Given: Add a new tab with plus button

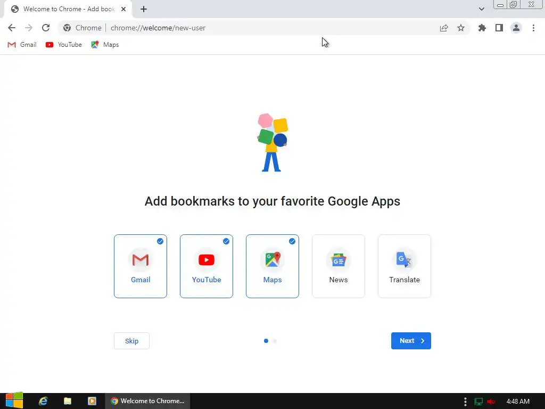Looking at the screenshot, I should [144, 9].
